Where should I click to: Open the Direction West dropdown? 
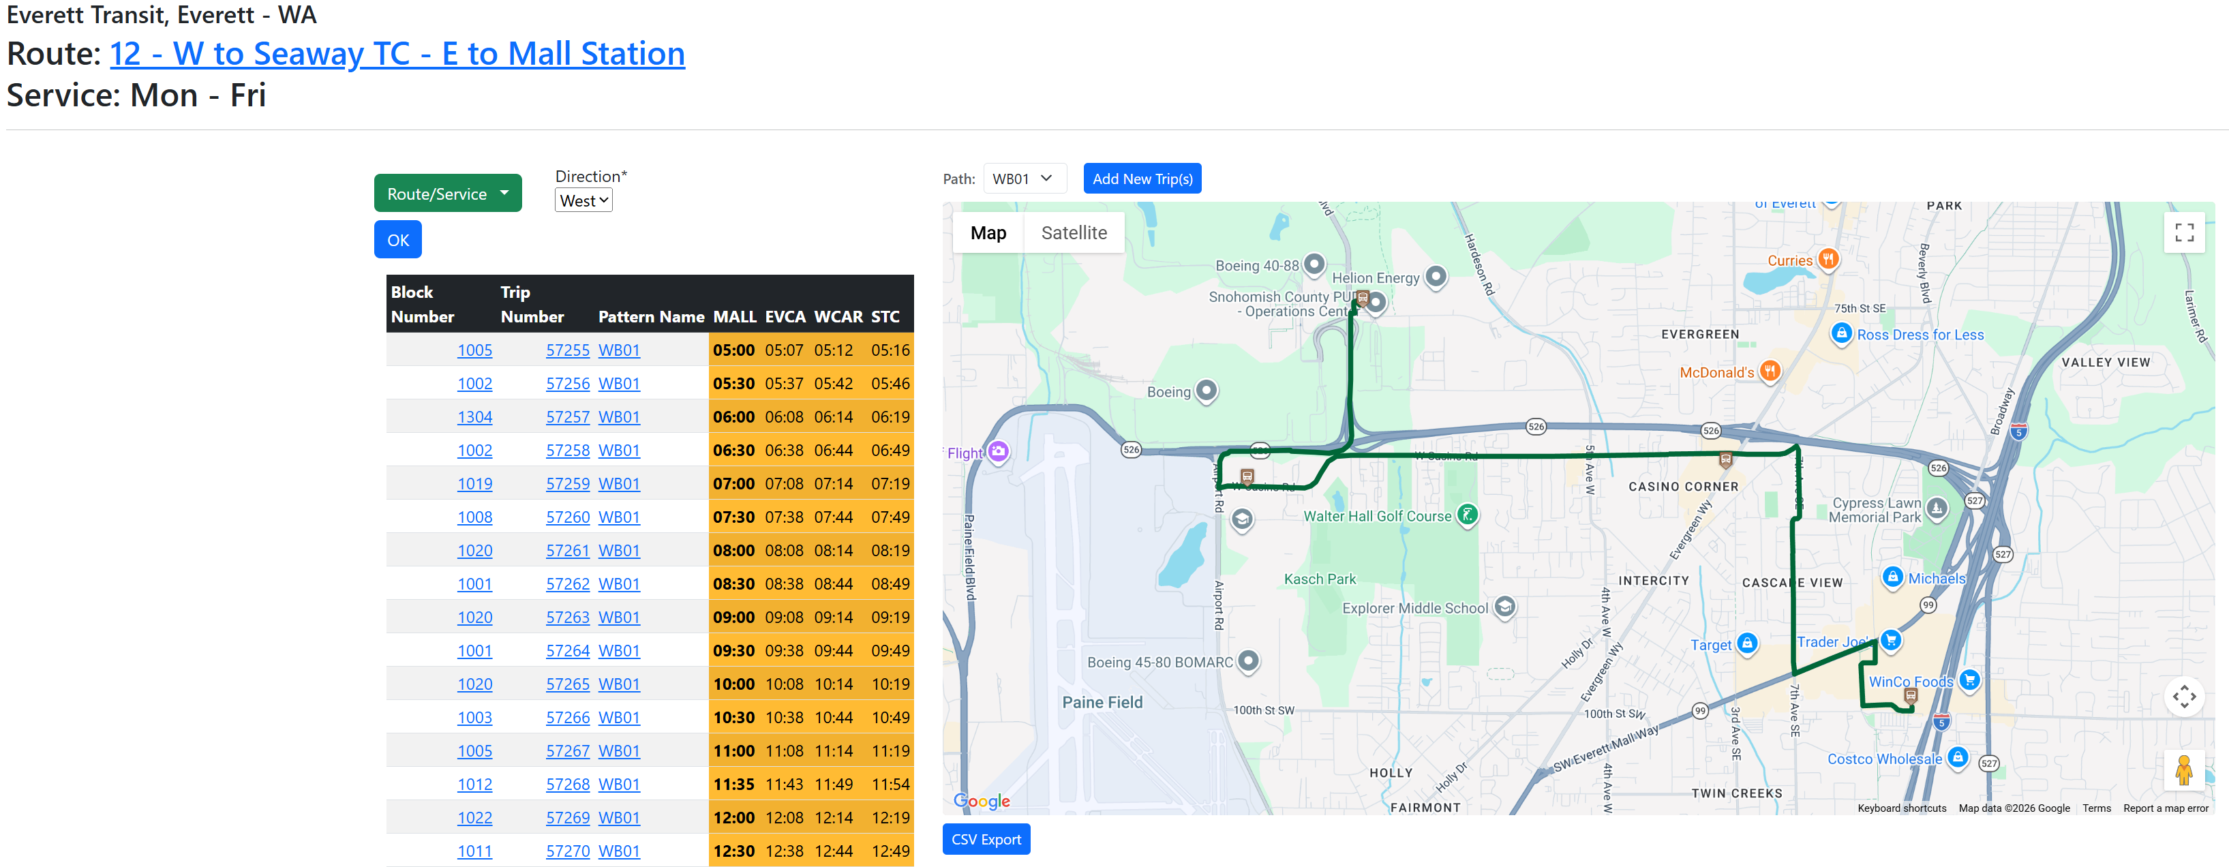[x=583, y=201]
